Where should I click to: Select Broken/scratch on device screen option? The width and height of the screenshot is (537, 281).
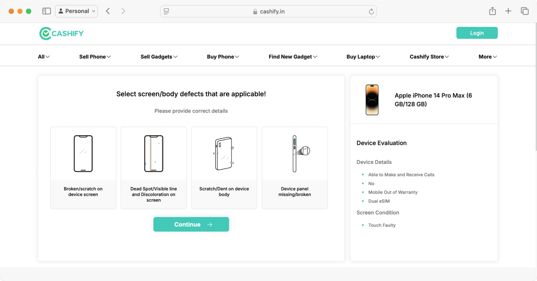(83, 168)
